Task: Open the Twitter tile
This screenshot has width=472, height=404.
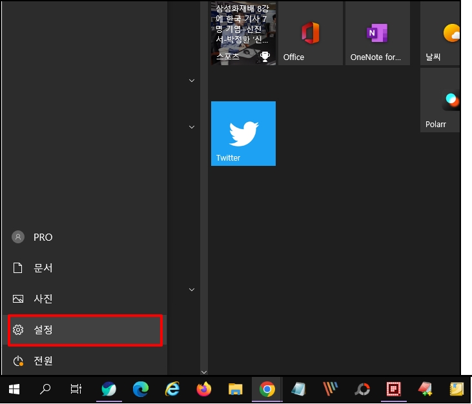Action: pyautogui.click(x=243, y=133)
